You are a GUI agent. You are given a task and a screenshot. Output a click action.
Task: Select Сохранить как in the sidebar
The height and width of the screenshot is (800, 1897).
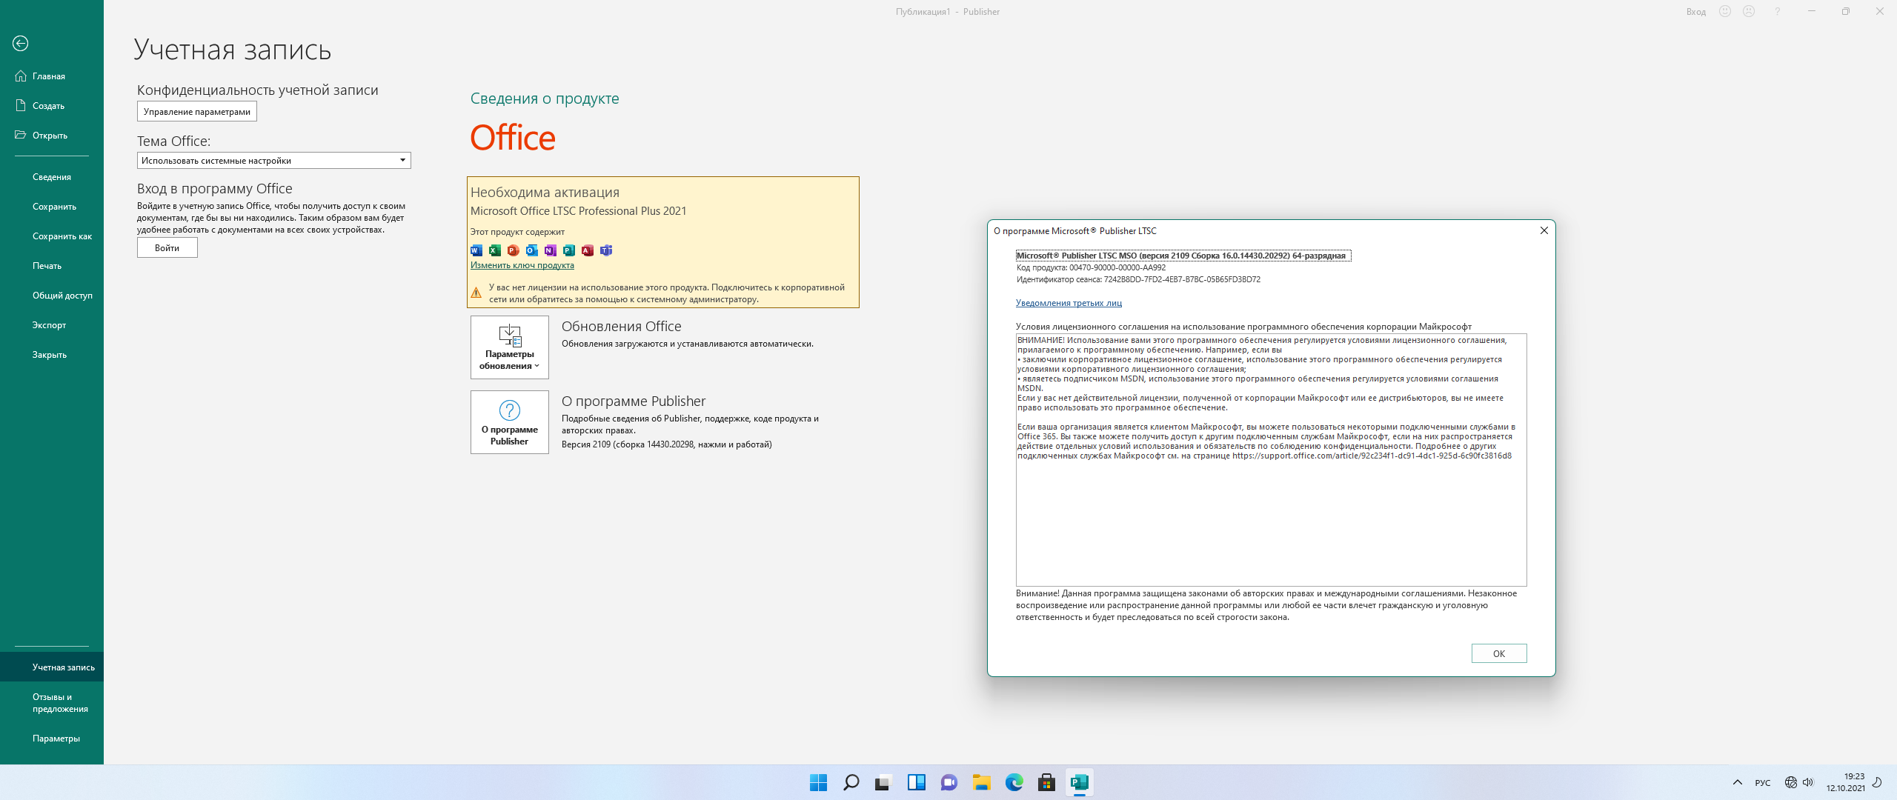pos(52,236)
